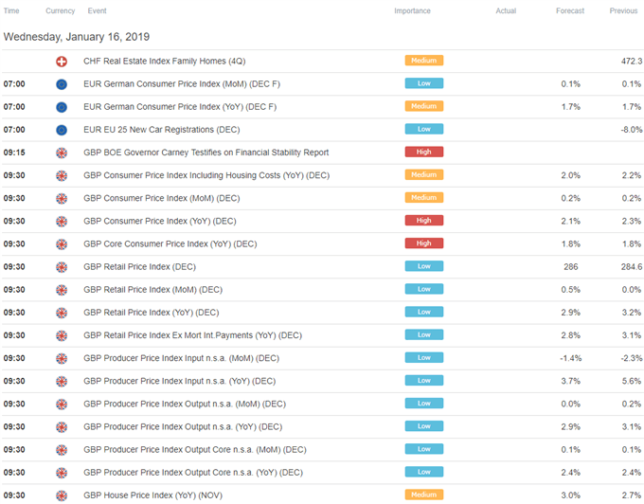Screen dimensions: 644x504
Task: Click UK flag beside Retail Price Index (DEC)
Action: click(x=62, y=267)
